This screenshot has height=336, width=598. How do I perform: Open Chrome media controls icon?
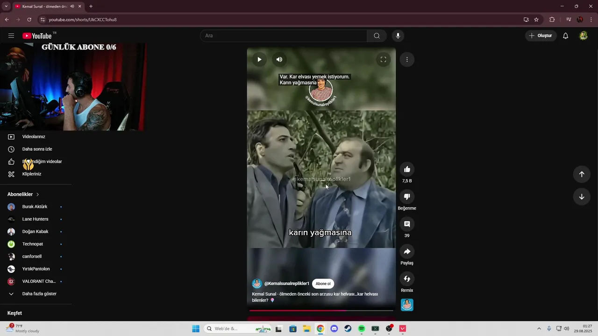point(569,20)
